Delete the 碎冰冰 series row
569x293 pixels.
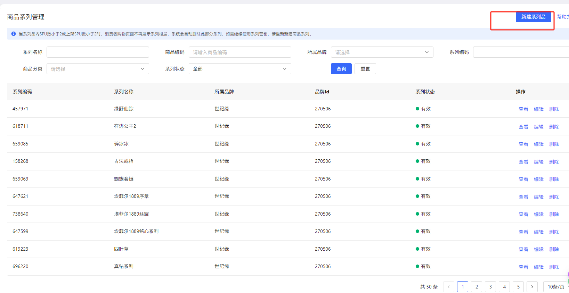(554, 144)
